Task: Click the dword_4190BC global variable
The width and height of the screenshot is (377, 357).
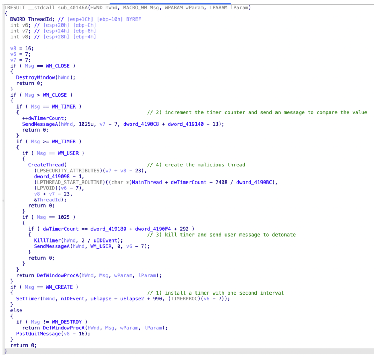Action: (254, 182)
